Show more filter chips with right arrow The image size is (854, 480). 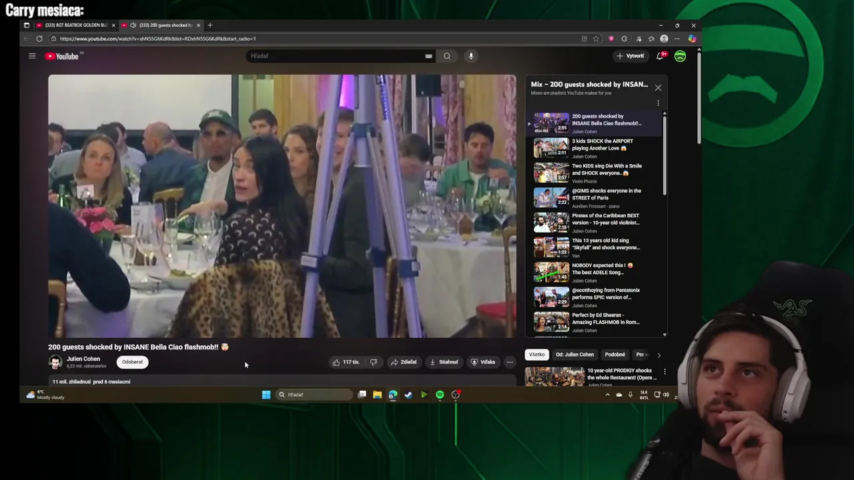pos(659,355)
